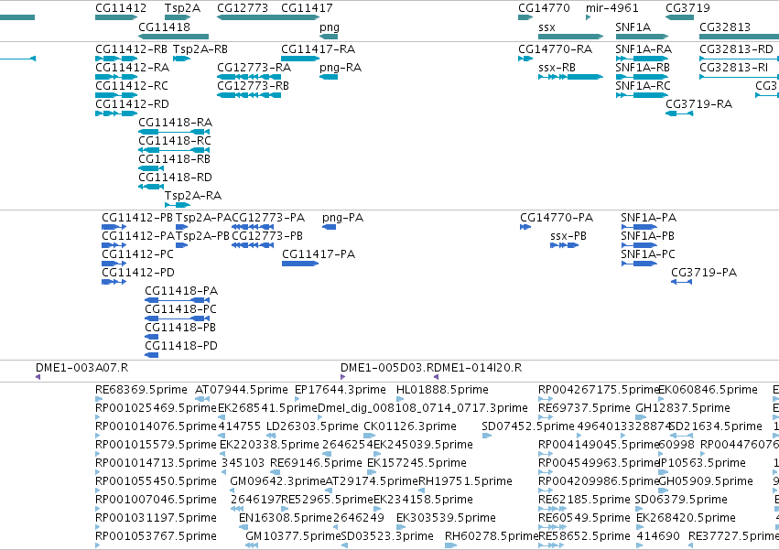The image size is (779, 550).
Task: Click the CG11412 gene label
Action: (121, 8)
